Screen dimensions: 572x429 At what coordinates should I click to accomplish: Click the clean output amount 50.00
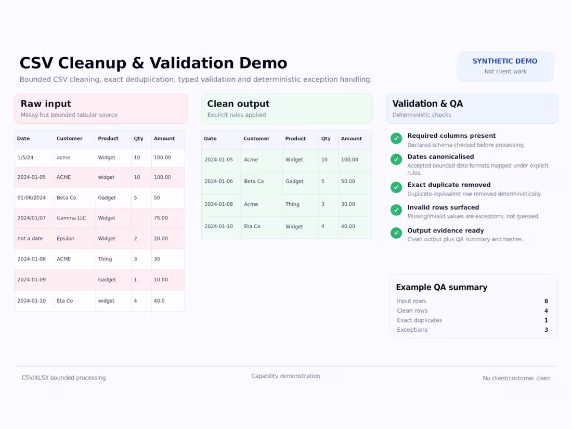coord(348,181)
